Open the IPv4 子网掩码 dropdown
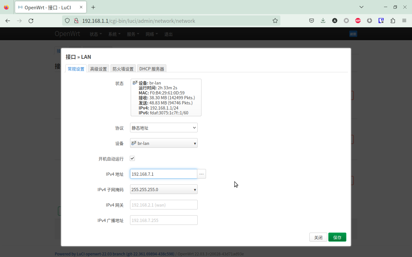412x257 pixels. 164,189
